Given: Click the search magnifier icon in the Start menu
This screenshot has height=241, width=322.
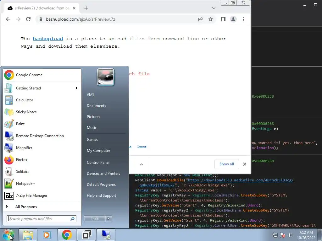Looking at the screenshot, I should [73, 219].
